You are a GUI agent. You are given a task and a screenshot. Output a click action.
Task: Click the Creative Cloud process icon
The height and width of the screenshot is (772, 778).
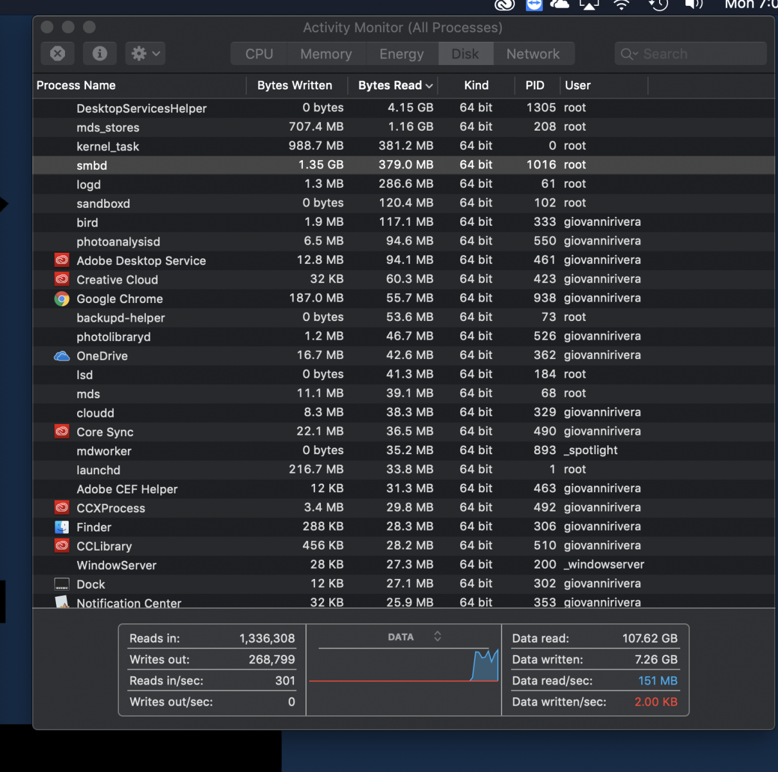pyautogui.click(x=62, y=279)
